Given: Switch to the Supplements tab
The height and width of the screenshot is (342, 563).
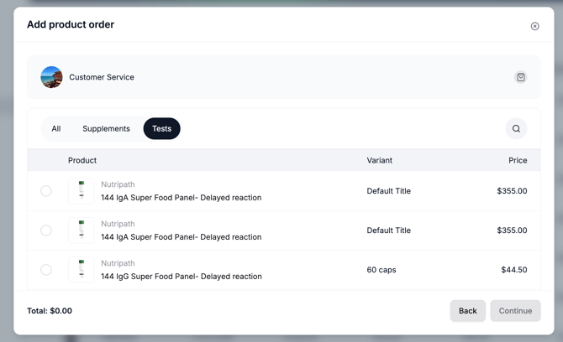Looking at the screenshot, I should [106, 128].
